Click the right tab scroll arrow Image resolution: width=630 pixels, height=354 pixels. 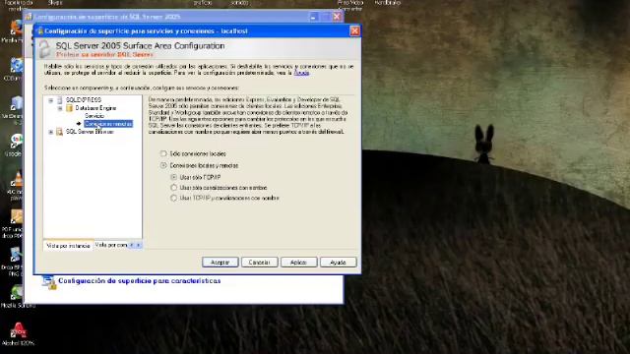click(x=138, y=245)
